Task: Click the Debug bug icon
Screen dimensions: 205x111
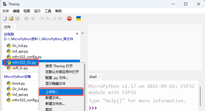Action: tap(33, 18)
